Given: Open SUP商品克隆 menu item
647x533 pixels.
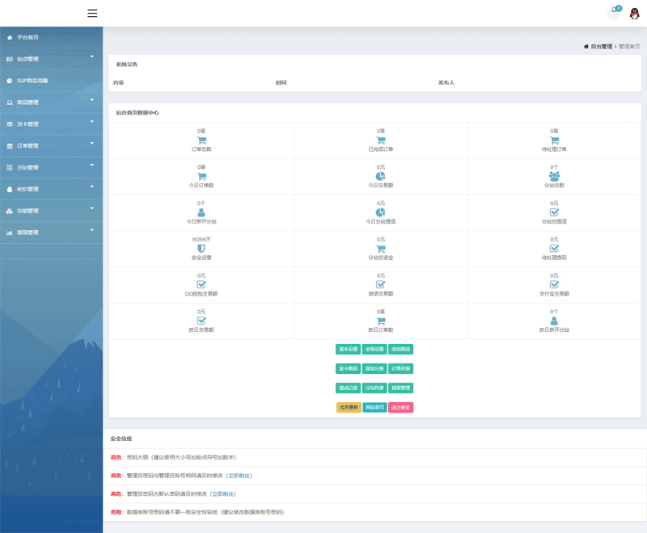Looking at the screenshot, I should point(32,81).
